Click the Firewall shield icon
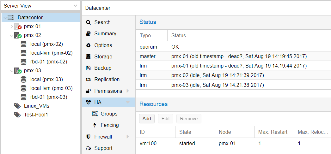The width and height of the screenshot is (331, 154). pos(89,137)
